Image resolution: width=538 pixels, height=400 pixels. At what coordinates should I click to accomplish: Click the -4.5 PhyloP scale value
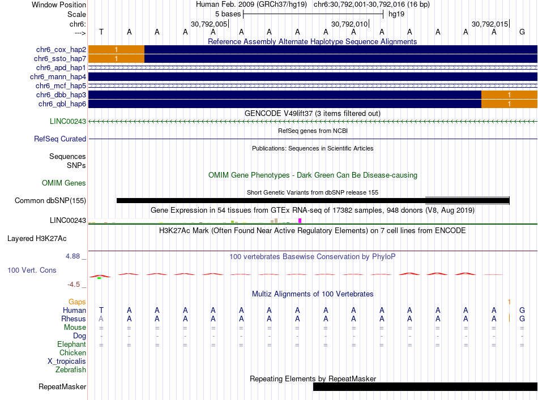point(74,285)
